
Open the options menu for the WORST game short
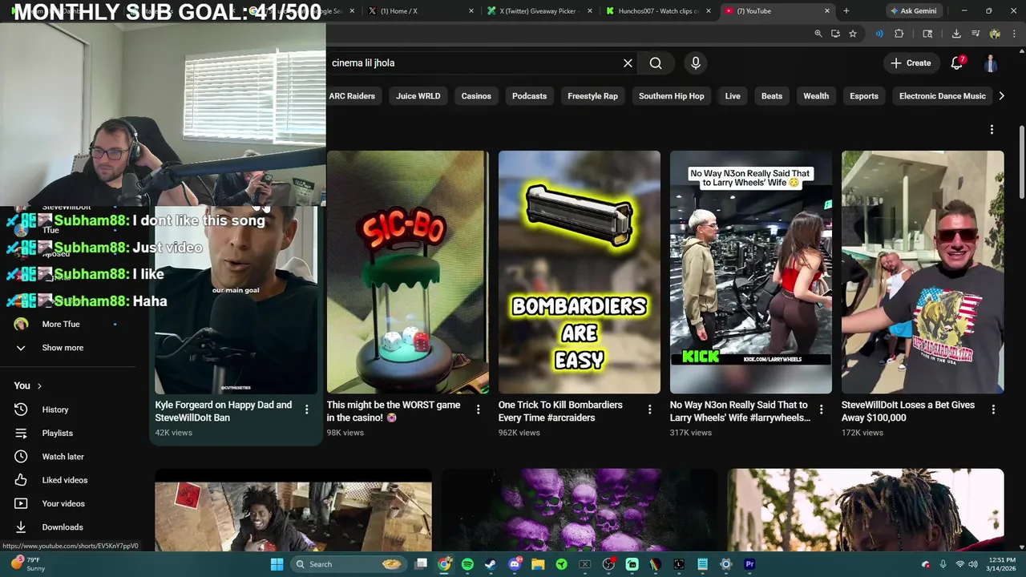[478, 410]
